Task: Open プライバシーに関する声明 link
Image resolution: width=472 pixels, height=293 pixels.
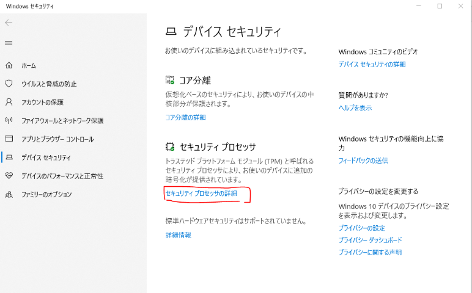Action: (x=370, y=252)
